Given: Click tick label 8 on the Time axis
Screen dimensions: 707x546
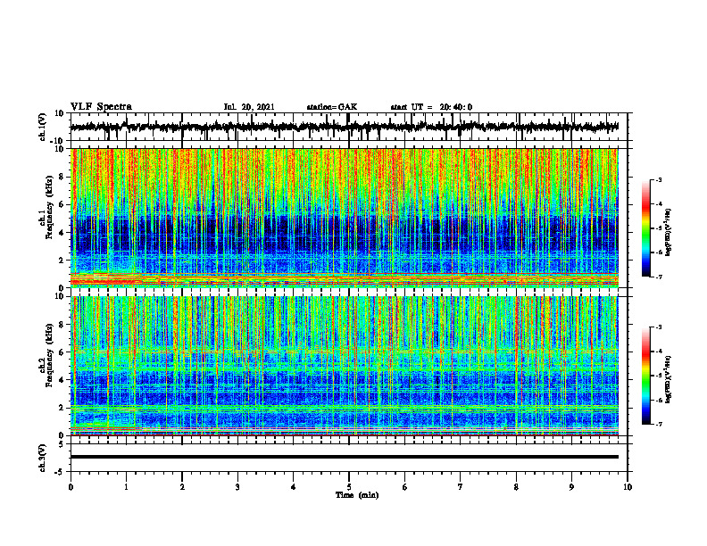Looking at the screenshot, I should (x=516, y=487).
